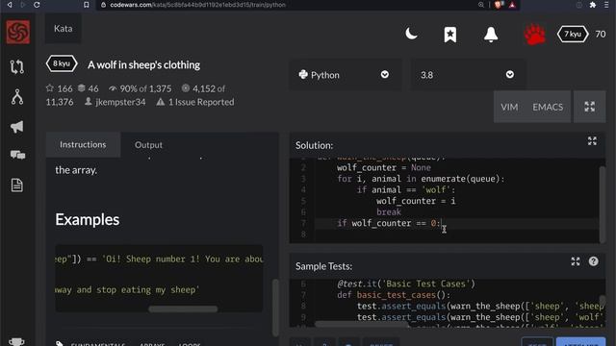Click the address bar URL
The width and height of the screenshot is (616, 346).
tap(197, 5)
